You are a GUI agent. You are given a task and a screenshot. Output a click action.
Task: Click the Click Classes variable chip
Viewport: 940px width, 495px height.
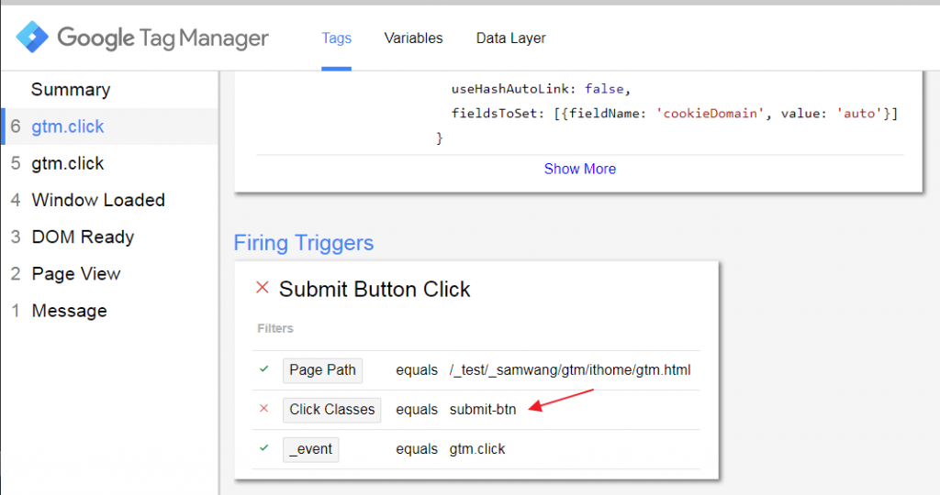click(x=332, y=410)
